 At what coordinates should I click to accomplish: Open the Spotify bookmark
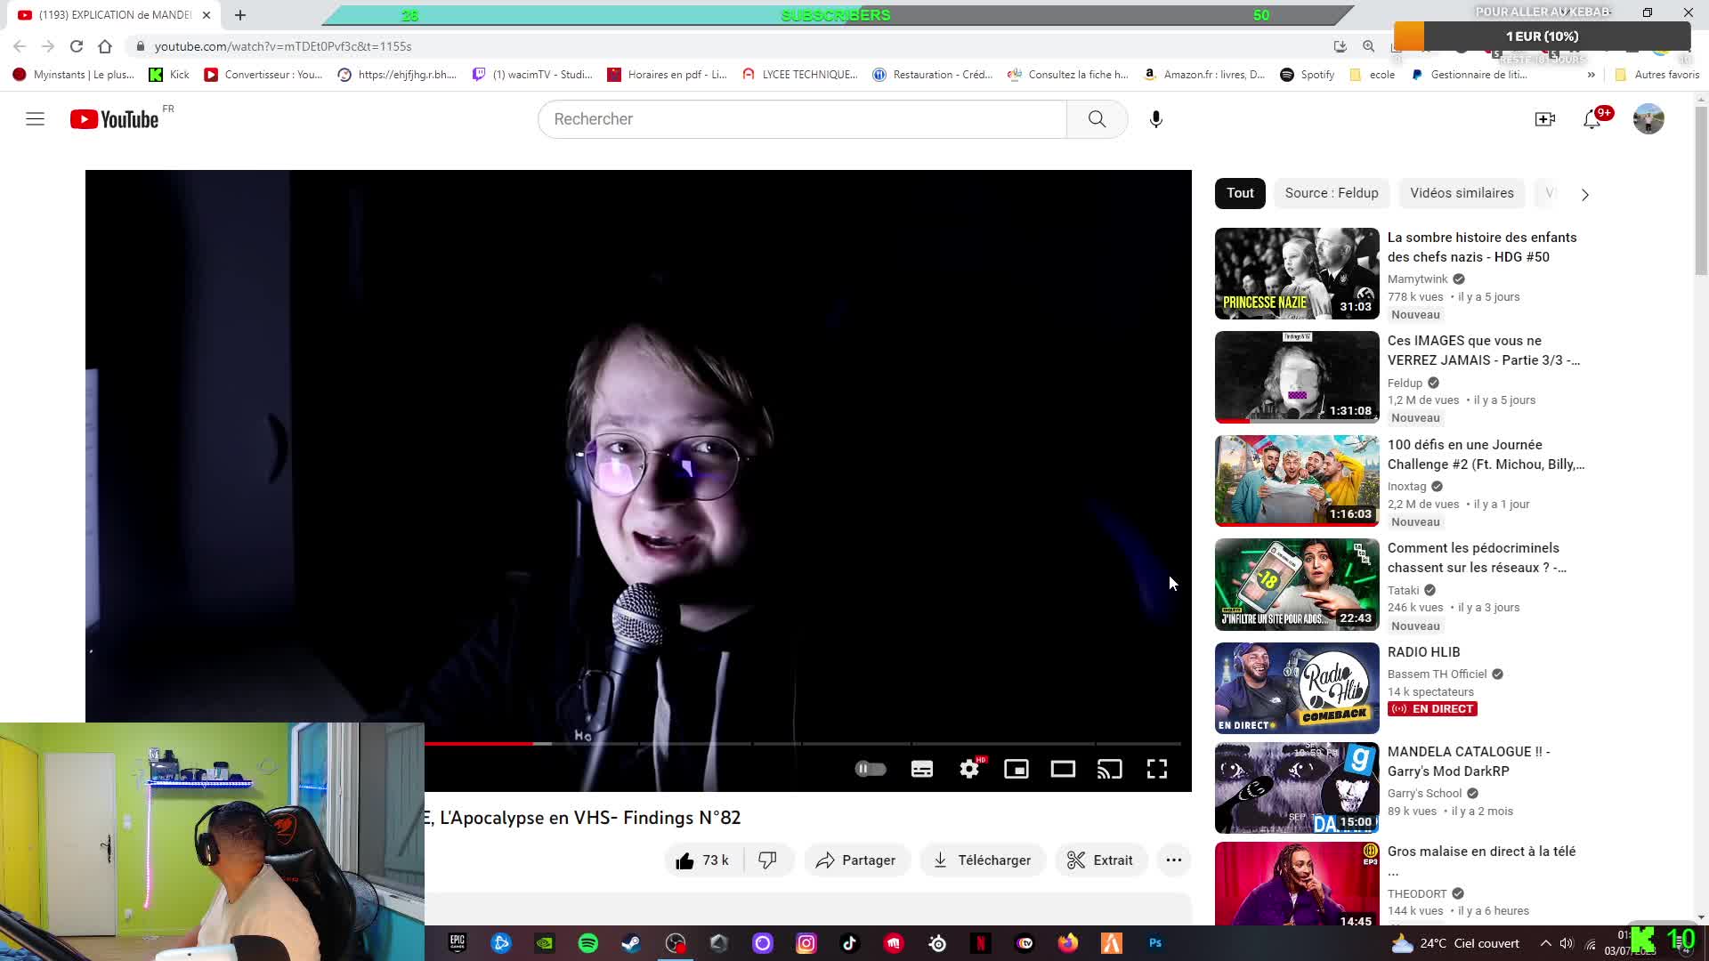pos(1307,75)
